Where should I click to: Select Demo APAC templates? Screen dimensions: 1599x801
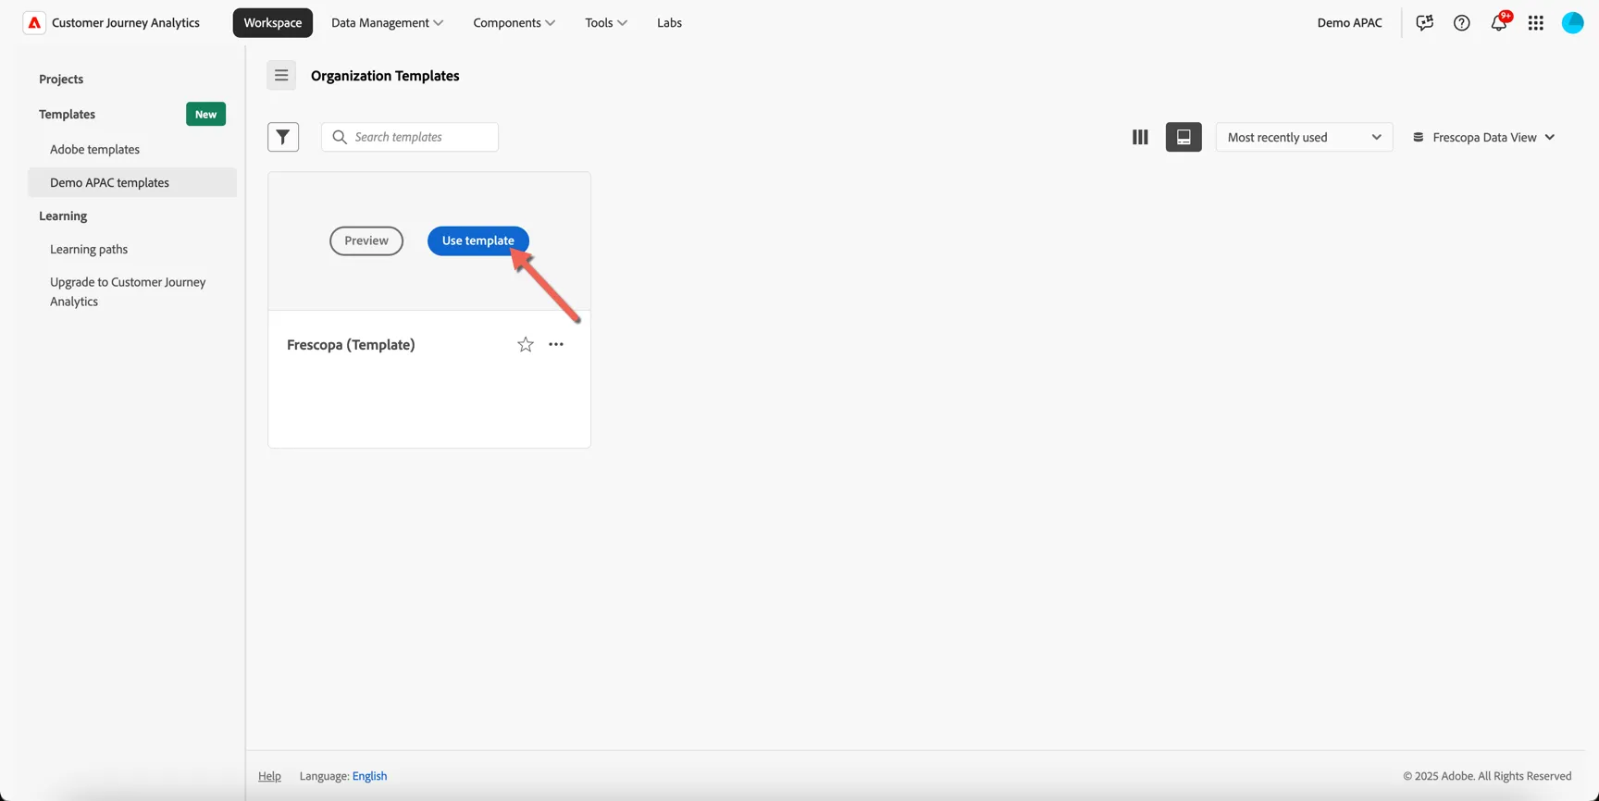tap(132, 182)
